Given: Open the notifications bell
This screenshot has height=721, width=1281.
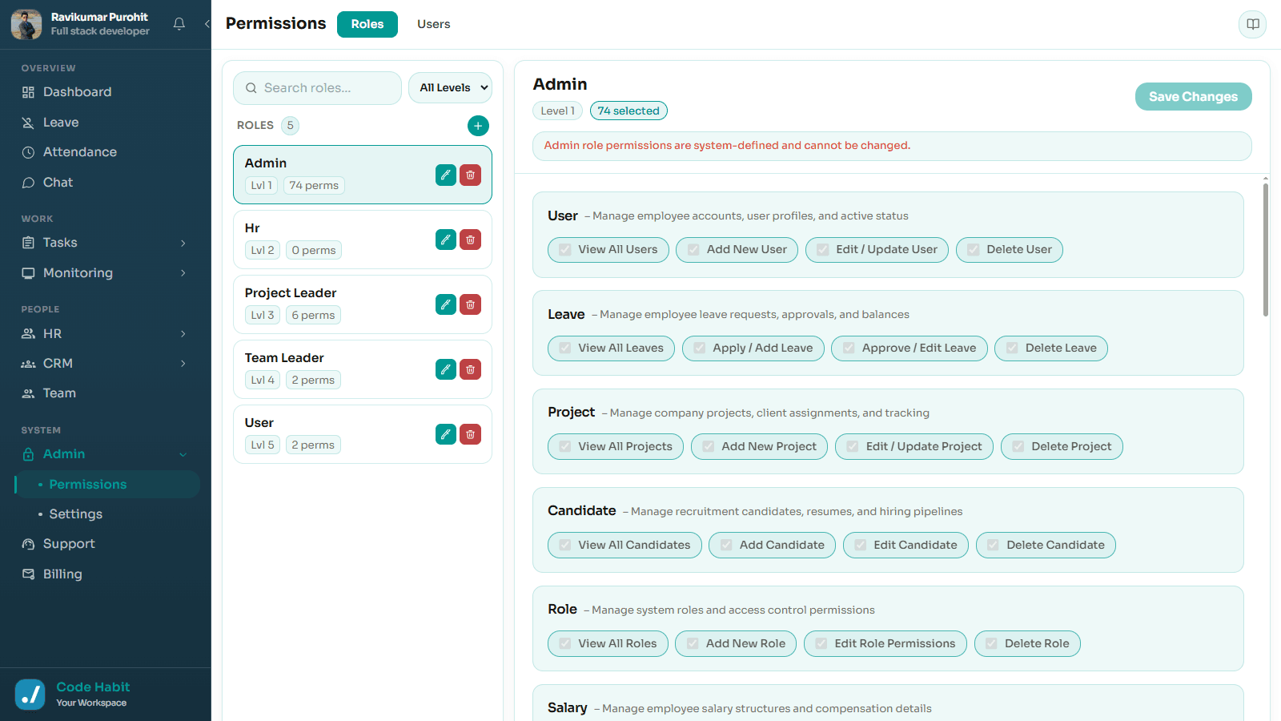Looking at the screenshot, I should click(x=179, y=24).
